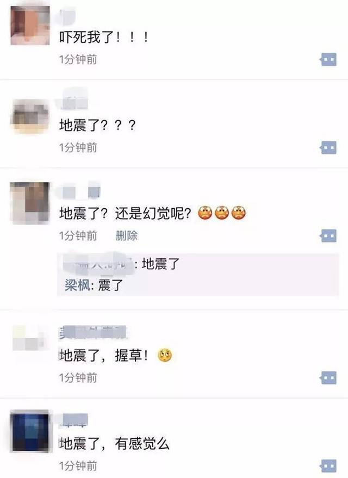
Task: Open comment menu on 吓死我了 post
Action: click(328, 59)
